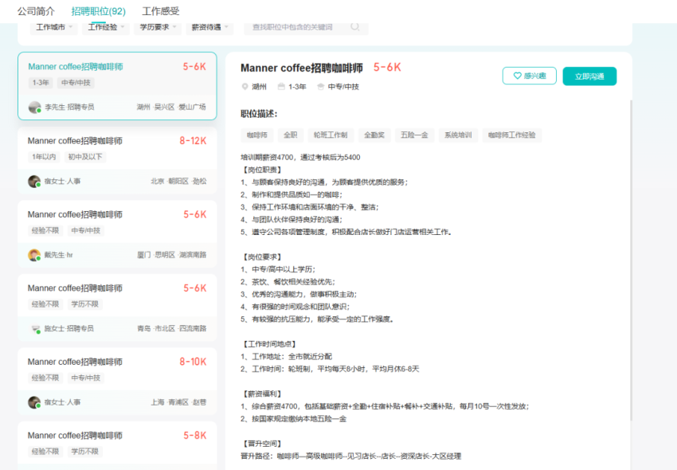677x470 pixels.
Task: Click 上海 青浦区 赵巷 location text
Action: [178, 402]
